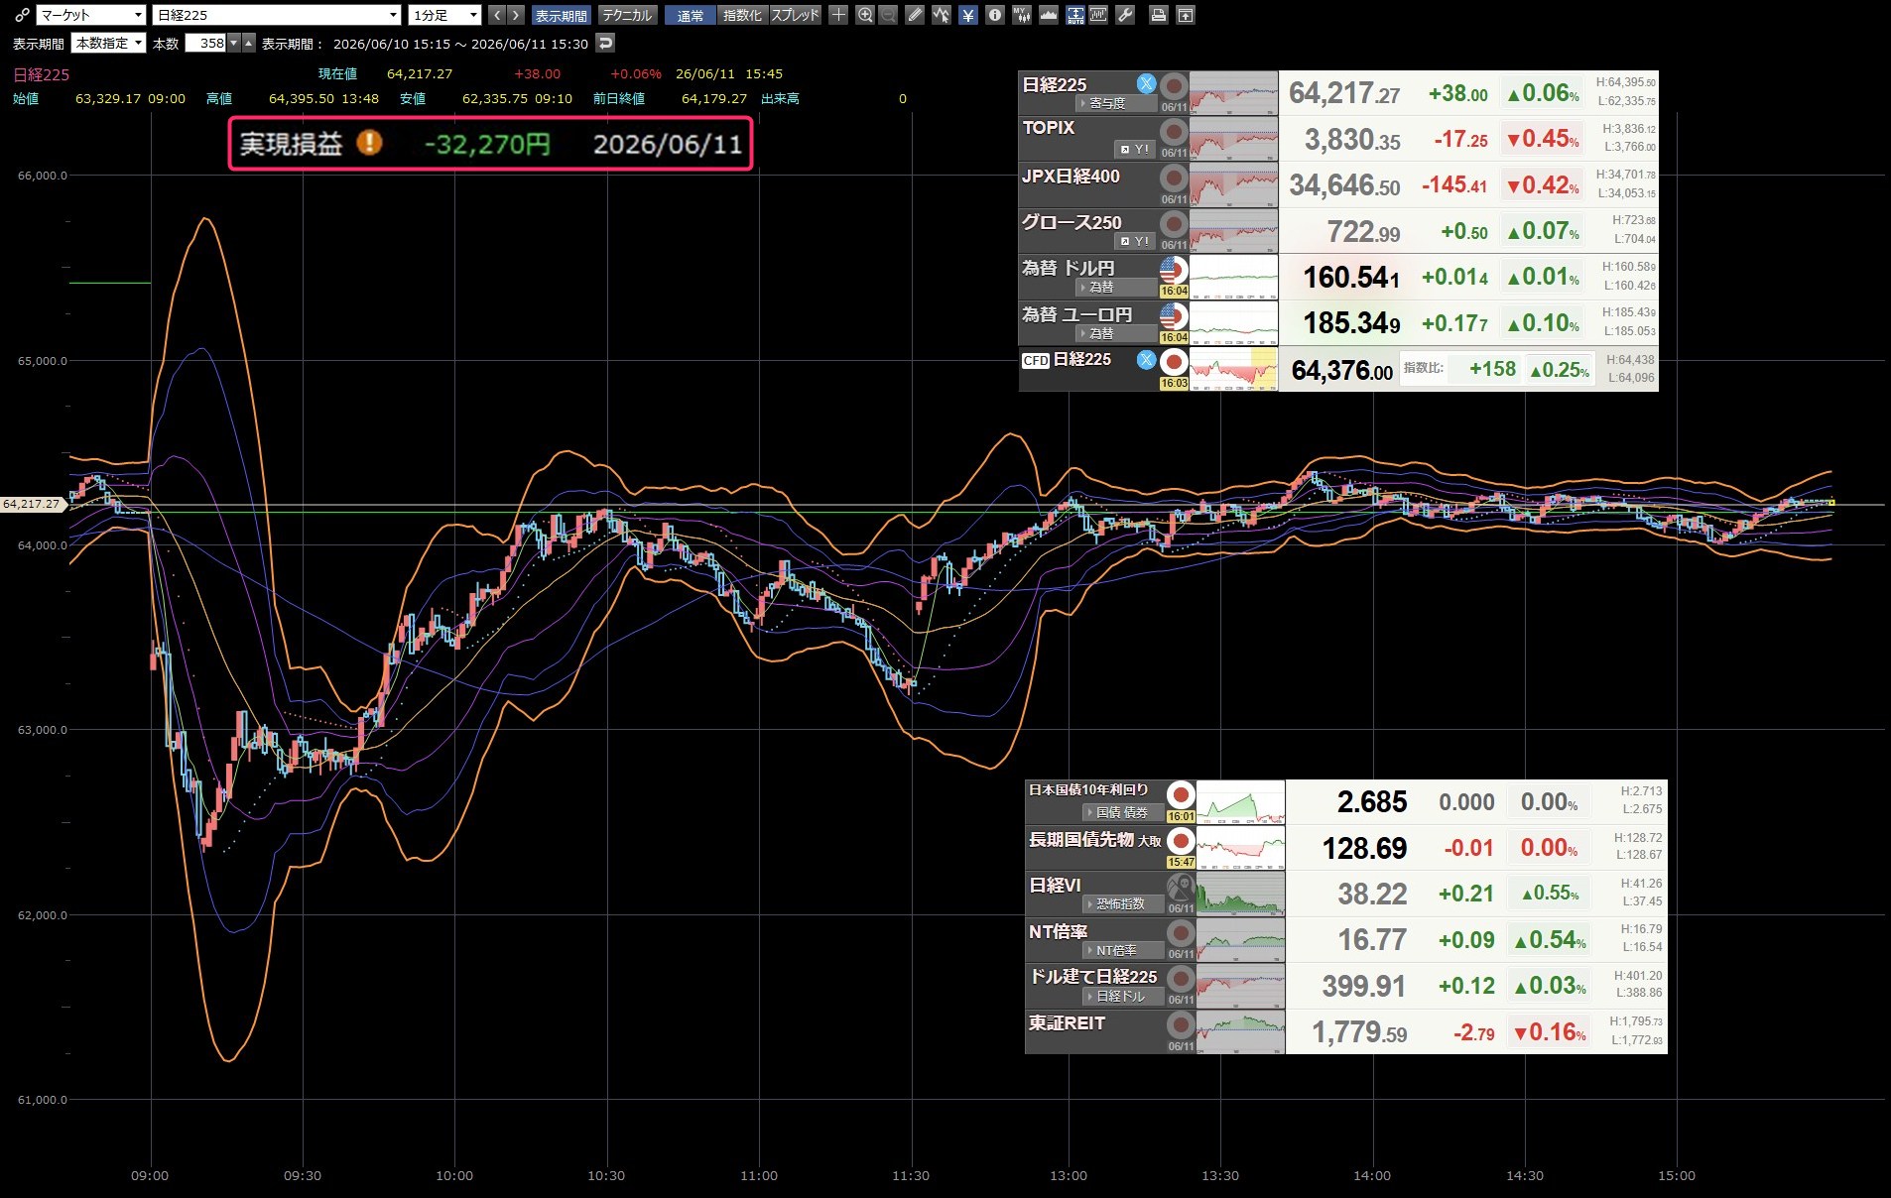Click the zoom in magnifier icon
Image resolution: width=1891 pixels, height=1198 pixels.
(865, 15)
